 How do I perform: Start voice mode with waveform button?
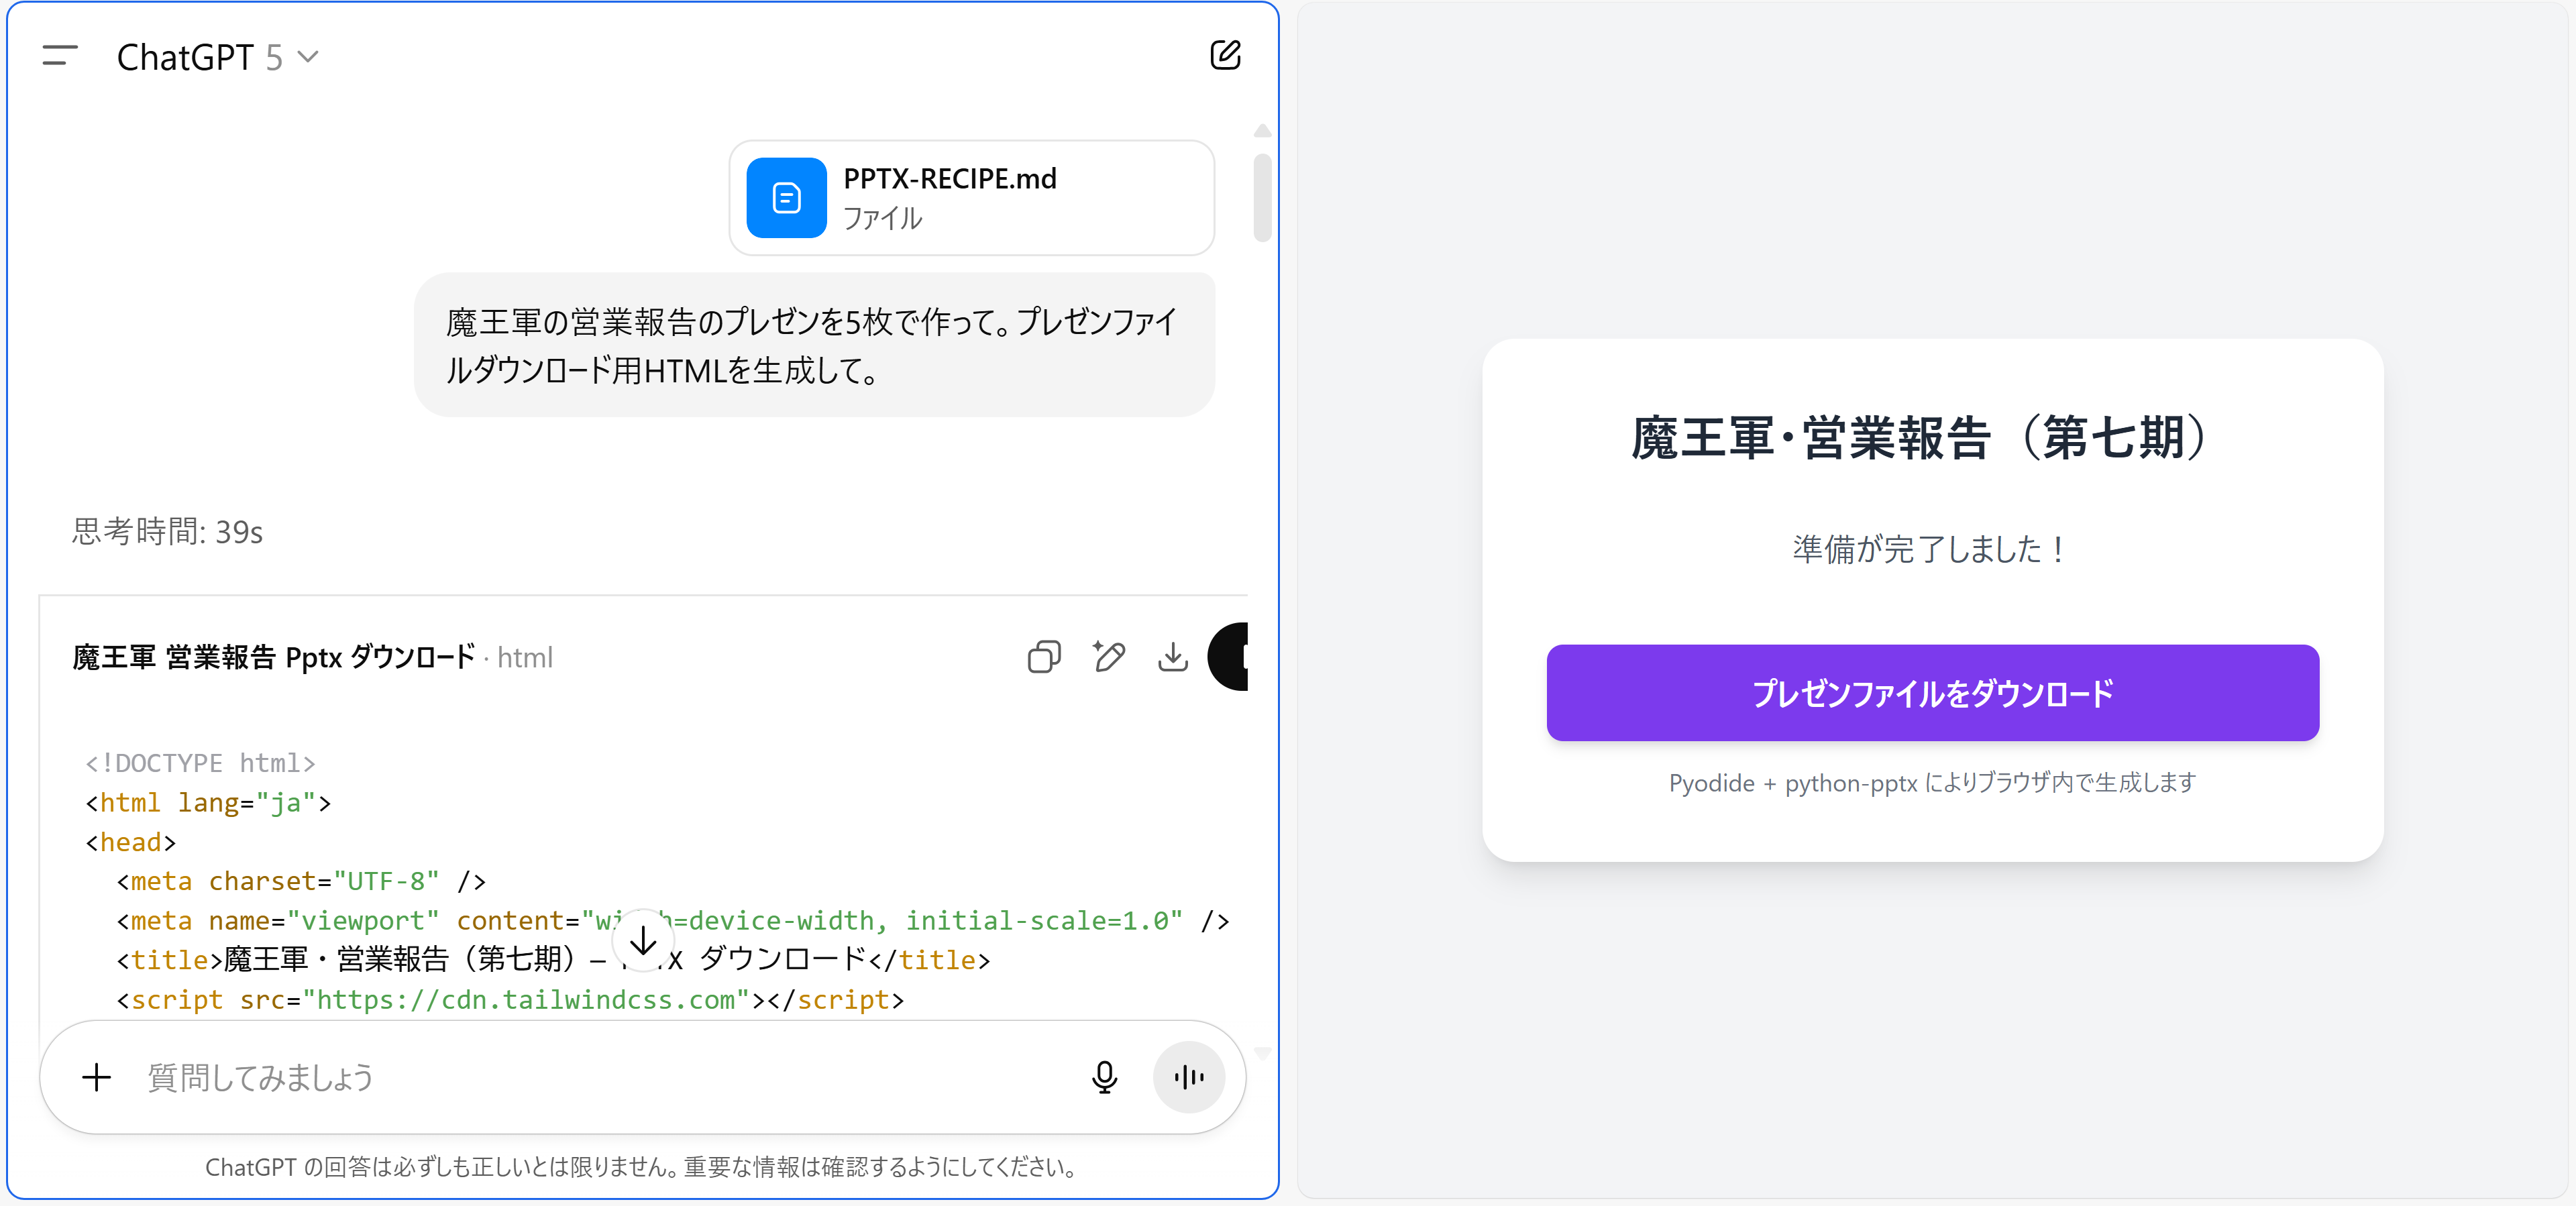click(x=1188, y=1077)
